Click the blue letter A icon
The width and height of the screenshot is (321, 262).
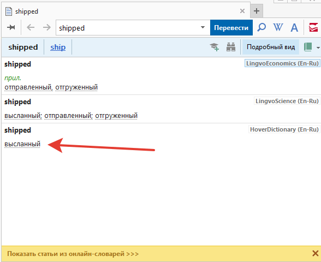point(294,28)
